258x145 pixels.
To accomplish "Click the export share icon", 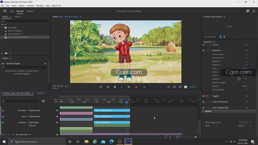I will (254, 11).
